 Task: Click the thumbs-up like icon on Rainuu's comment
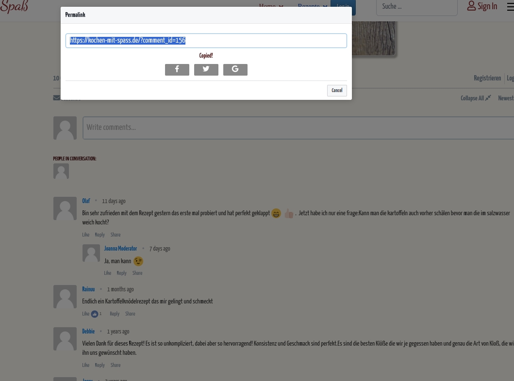pos(95,314)
